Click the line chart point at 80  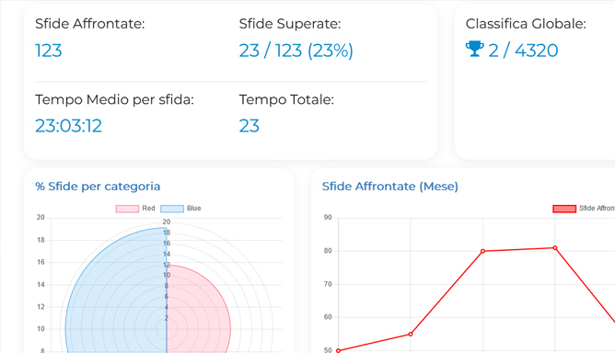point(482,251)
